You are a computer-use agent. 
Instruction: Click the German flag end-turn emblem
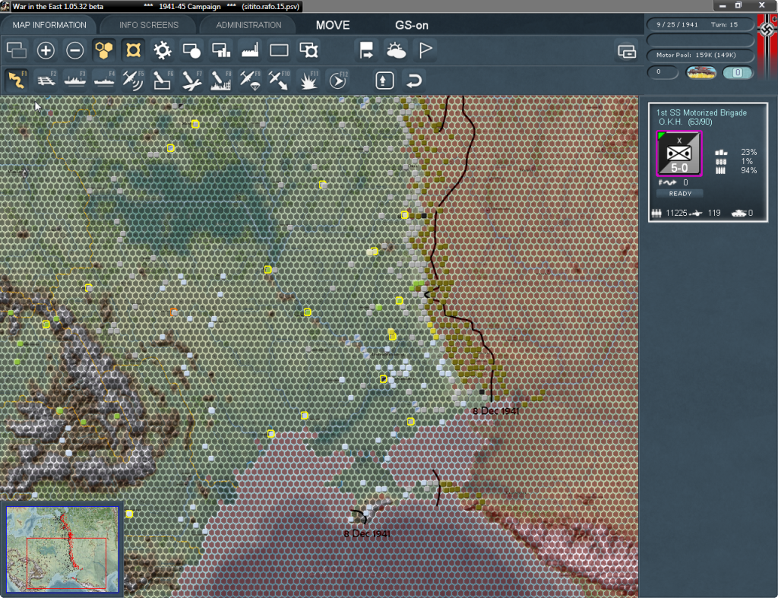767,46
